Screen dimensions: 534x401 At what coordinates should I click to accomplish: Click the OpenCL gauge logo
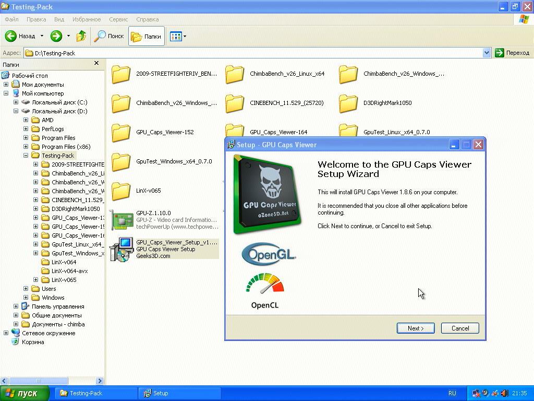pyautogui.click(x=265, y=290)
